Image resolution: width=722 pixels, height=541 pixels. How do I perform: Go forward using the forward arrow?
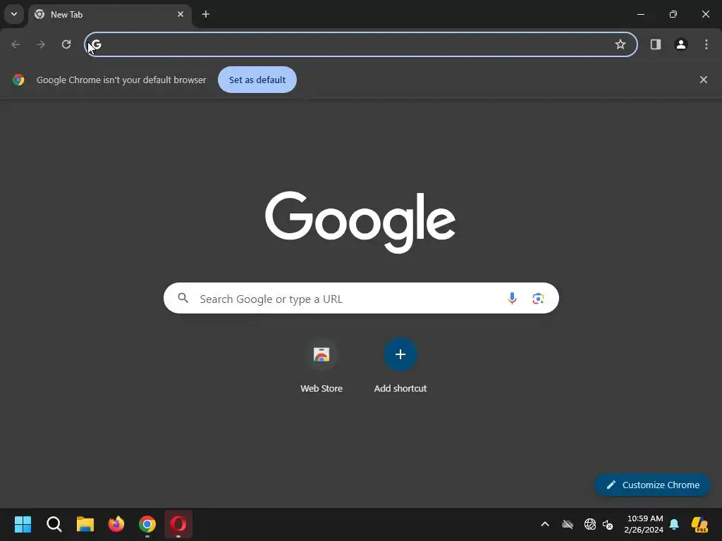pos(41,44)
